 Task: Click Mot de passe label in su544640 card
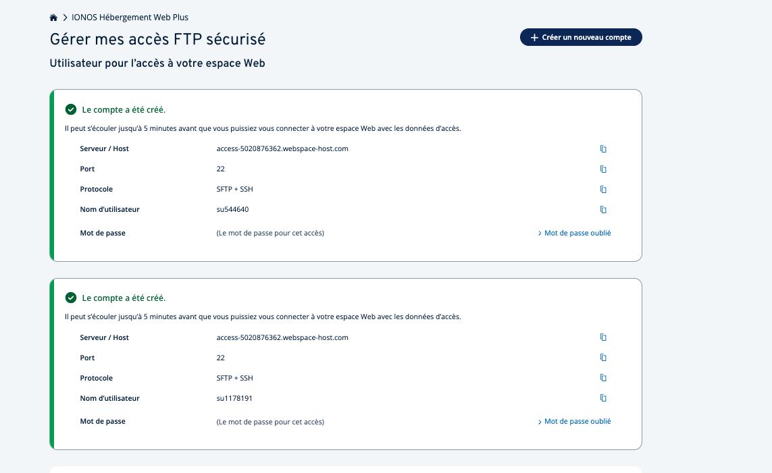(103, 233)
